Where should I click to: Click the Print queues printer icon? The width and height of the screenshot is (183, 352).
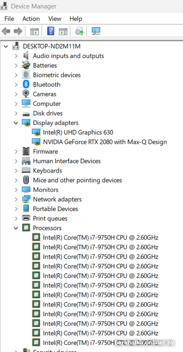coord(26,218)
